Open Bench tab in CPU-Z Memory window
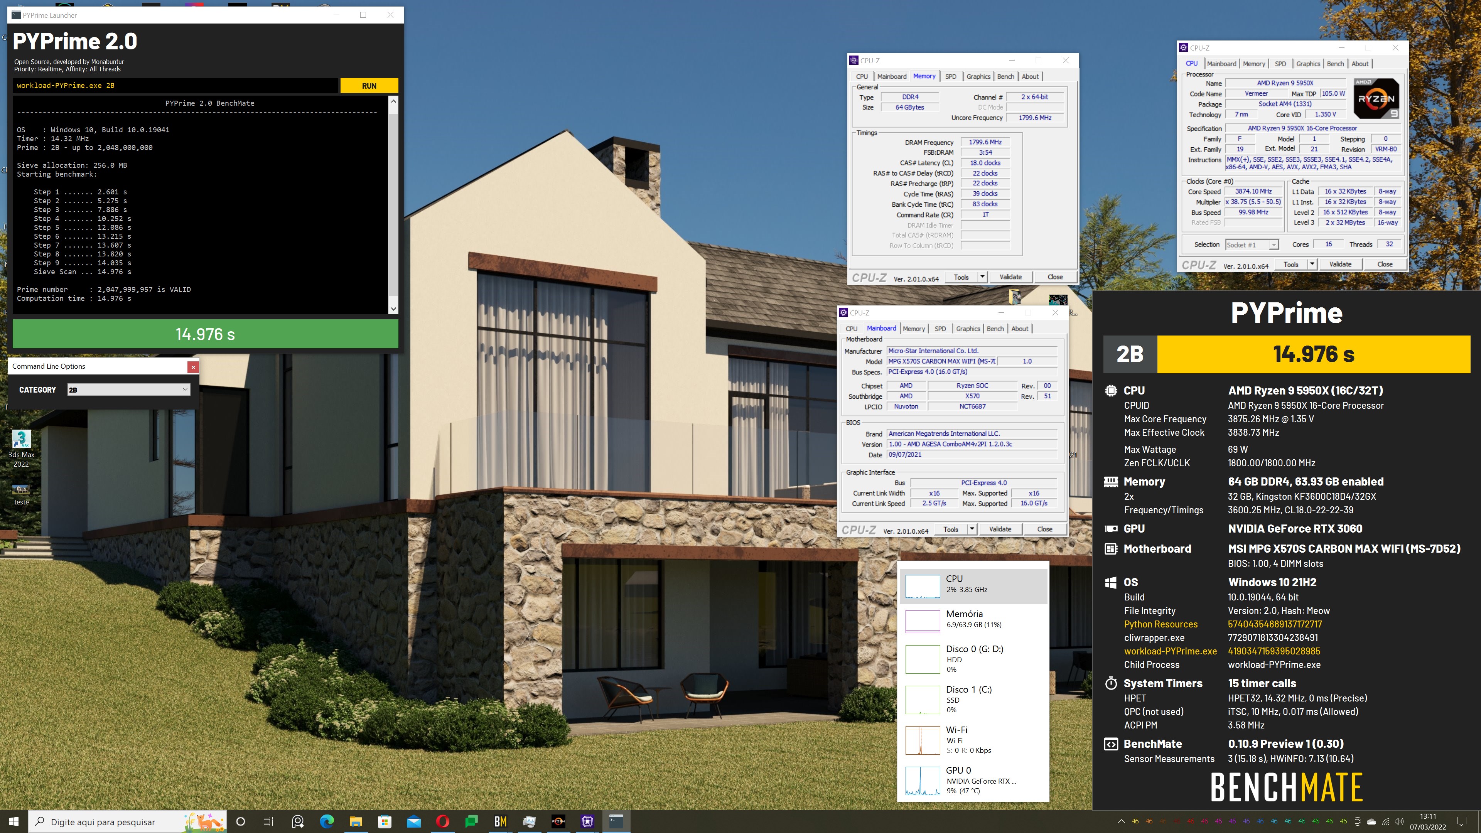Image resolution: width=1481 pixels, height=833 pixels. (1005, 76)
